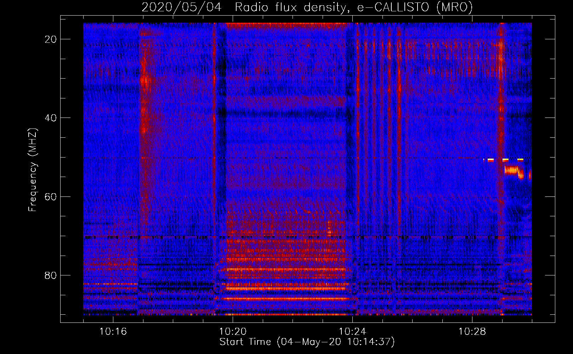Click the 40 MHz frequency tick label
This screenshot has width=573, height=354.
(x=51, y=118)
